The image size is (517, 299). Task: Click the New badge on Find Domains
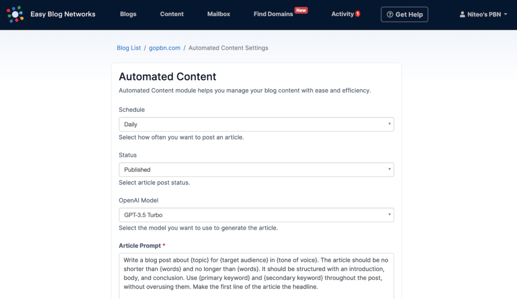click(301, 10)
